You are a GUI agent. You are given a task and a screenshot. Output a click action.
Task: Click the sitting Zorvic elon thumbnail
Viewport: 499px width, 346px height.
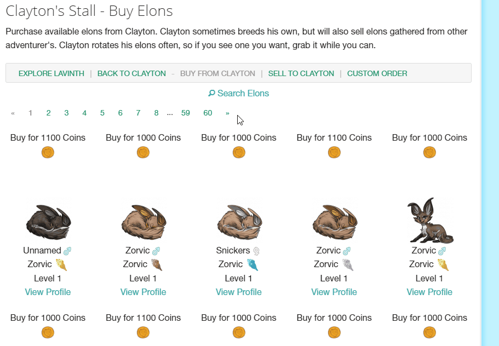pyautogui.click(x=429, y=221)
